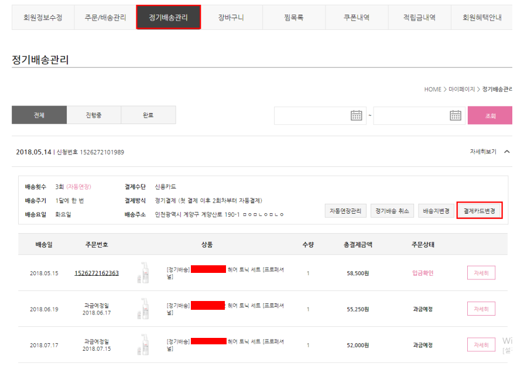Open the start date calendar icon
517x366 pixels.
click(356, 115)
